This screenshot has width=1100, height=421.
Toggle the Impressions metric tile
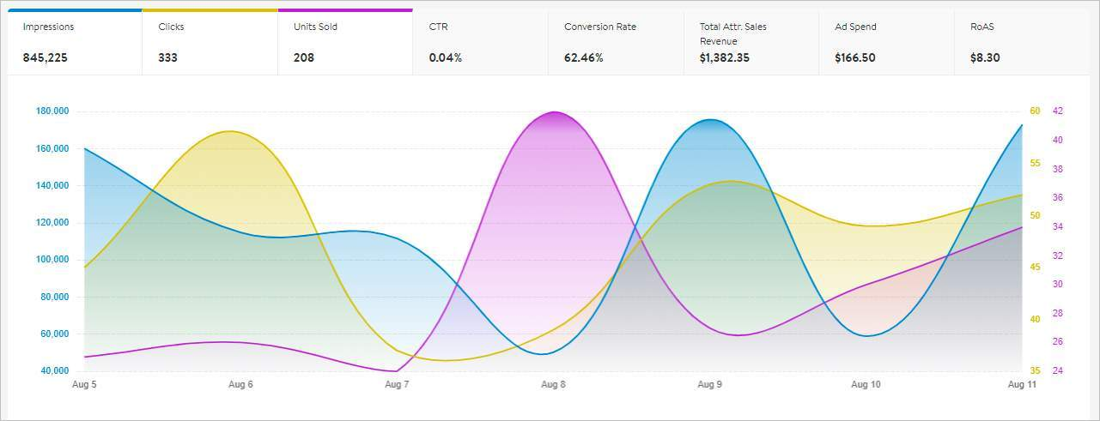[x=75, y=42]
